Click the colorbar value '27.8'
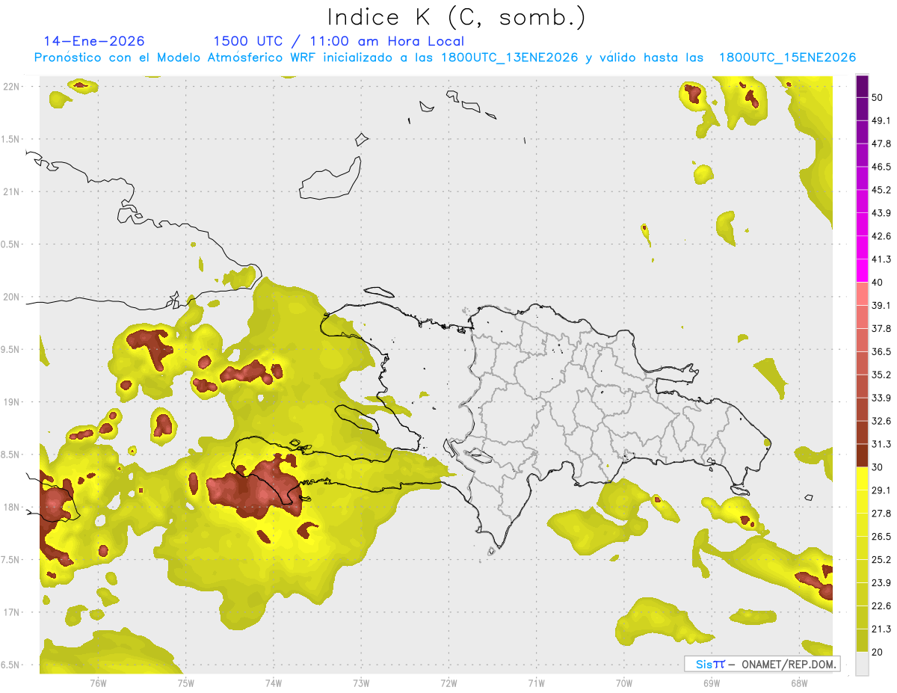The height and width of the screenshot is (693, 897). pos(881,514)
